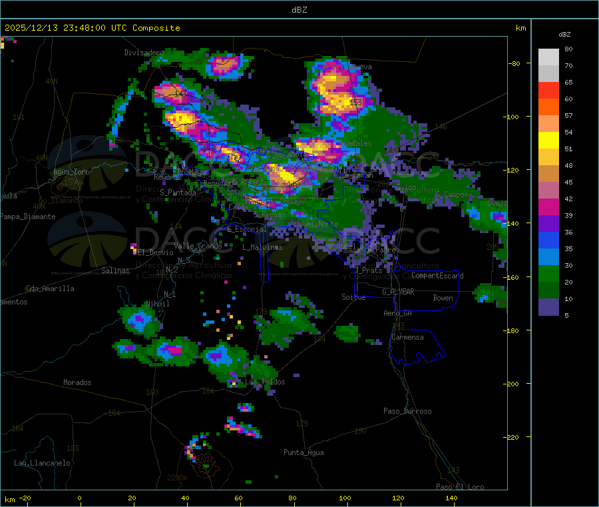Select the 'G_ALVEAR' label
599x507 pixels.
[x=398, y=292]
